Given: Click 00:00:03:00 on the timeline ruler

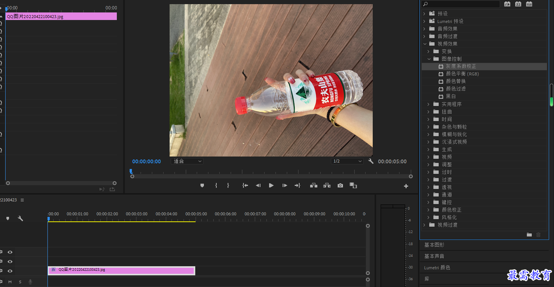Looking at the screenshot, I should (x=136, y=214).
